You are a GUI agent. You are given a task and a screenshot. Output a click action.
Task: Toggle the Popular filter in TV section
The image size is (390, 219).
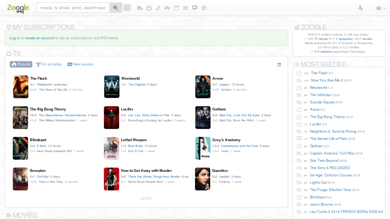coord(21,64)
